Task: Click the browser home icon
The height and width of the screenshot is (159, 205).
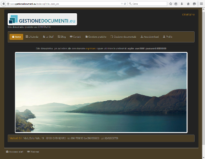Action: tap(188, 4)
